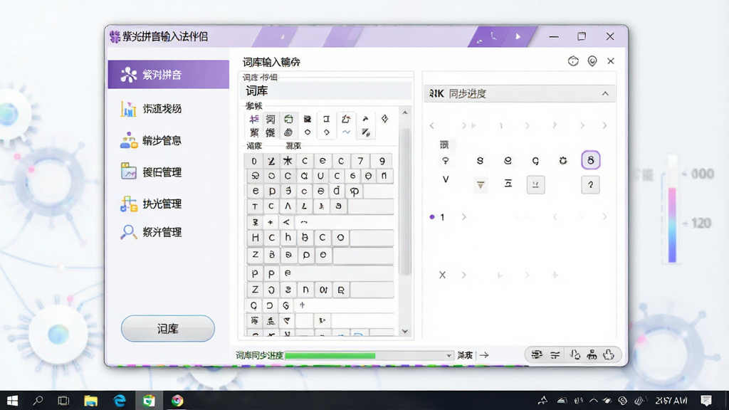The width and height of the screenshot is (729, 410).
Task: Select the H key in the character grid
Action: (x=256, y=238)
